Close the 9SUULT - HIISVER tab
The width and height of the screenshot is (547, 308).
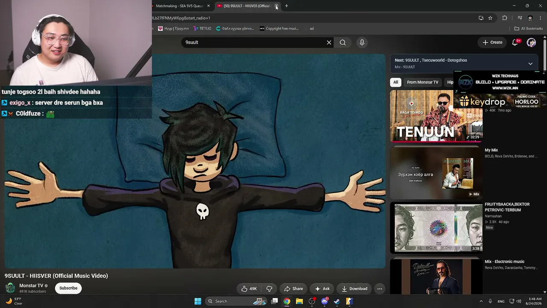(x=276, y=6)
